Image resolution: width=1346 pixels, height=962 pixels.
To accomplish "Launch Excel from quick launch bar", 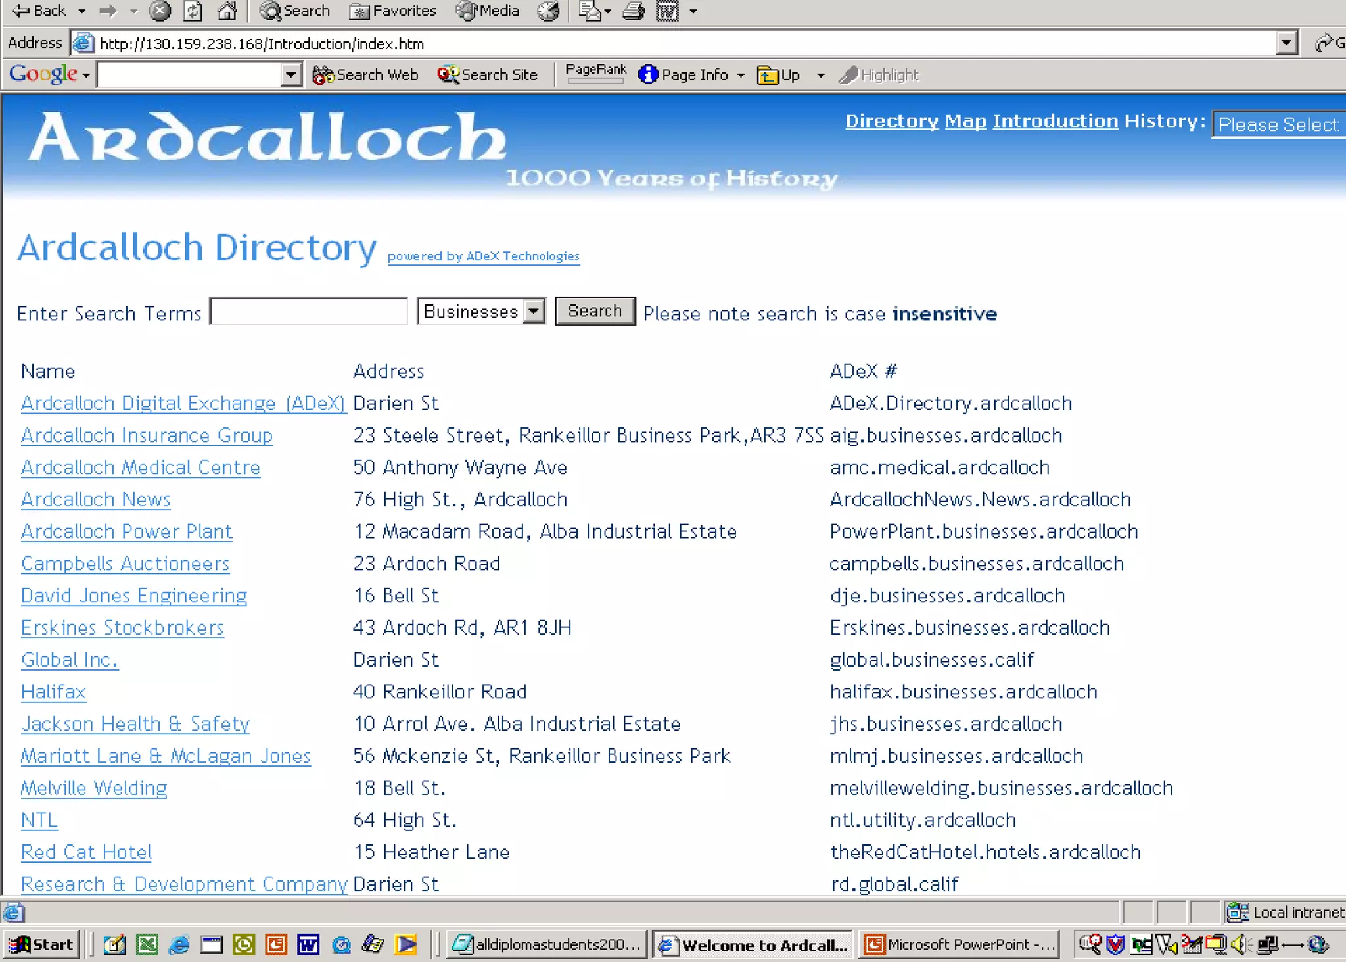I will tap(147, 945).
